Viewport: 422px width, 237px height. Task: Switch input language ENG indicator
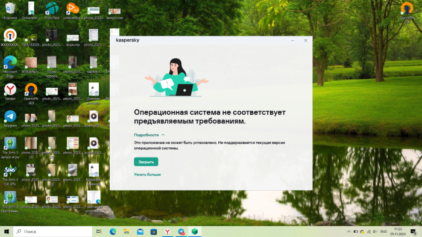383,232
